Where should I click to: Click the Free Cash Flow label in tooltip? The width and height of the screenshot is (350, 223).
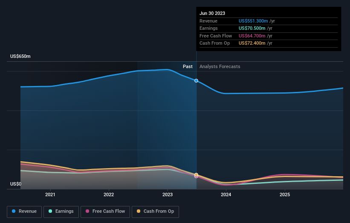click(x=216, y=36)
